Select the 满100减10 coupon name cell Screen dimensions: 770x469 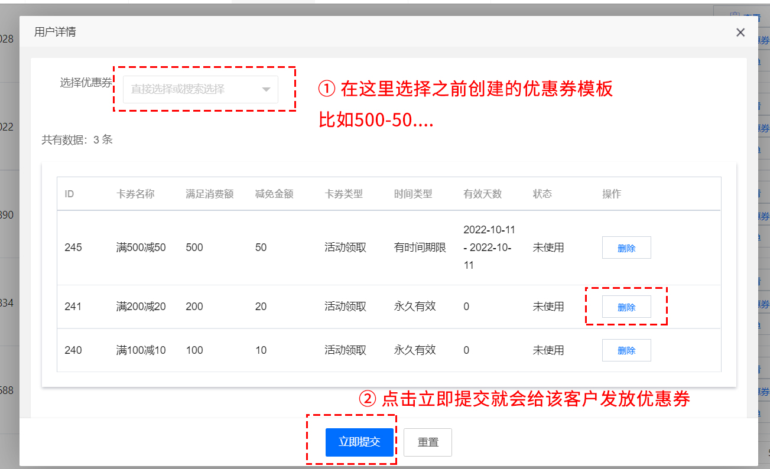[141, 350]
